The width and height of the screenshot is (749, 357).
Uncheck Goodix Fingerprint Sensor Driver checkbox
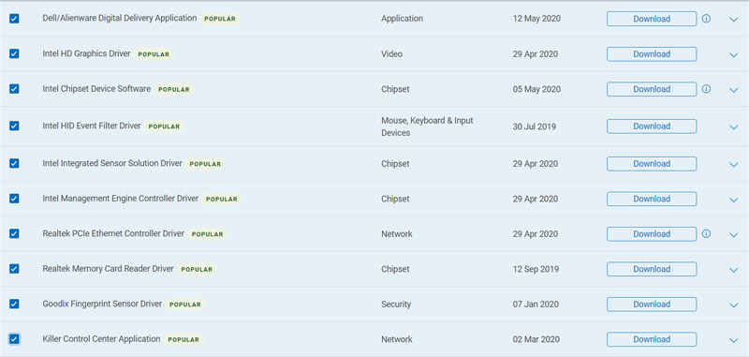click(14, 304)
